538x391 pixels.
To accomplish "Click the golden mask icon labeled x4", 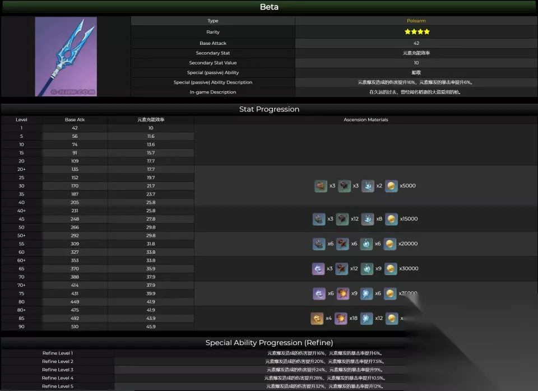I will (x=317, y=318).
